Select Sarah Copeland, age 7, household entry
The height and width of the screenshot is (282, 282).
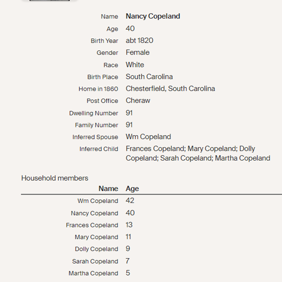95,261
